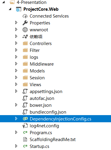
Task: Select the Views folder
Action: tap(35, 85)
